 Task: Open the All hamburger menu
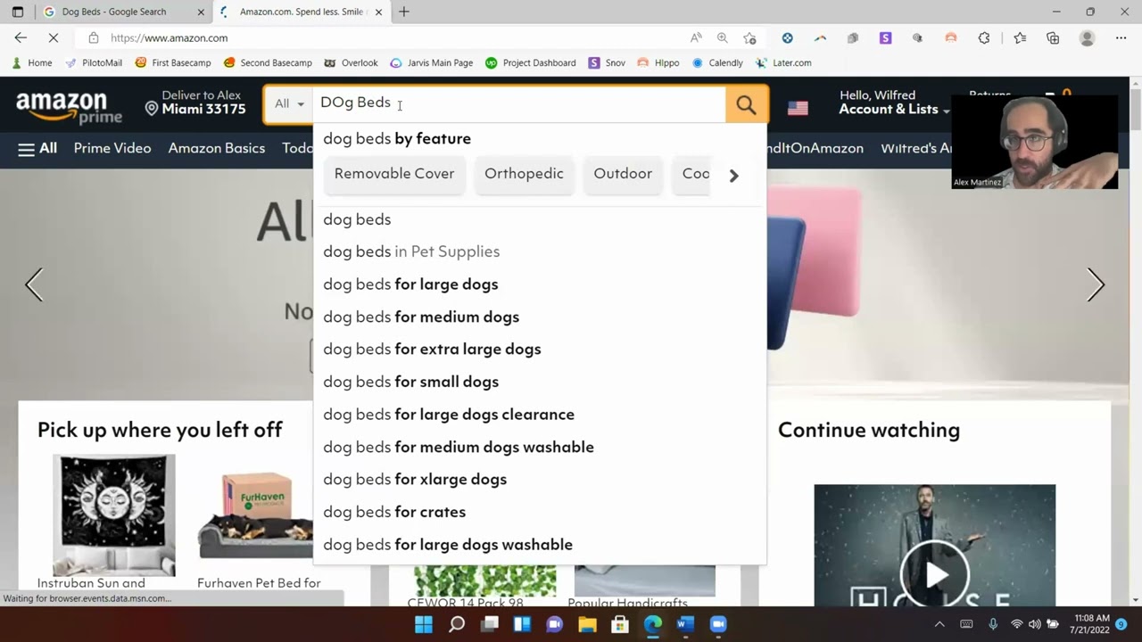pyautogui.click(x=37, y=148)
